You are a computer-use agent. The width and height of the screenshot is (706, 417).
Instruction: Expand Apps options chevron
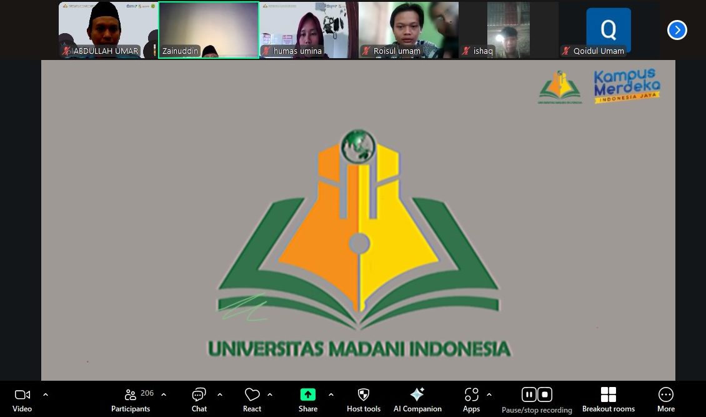489,395
